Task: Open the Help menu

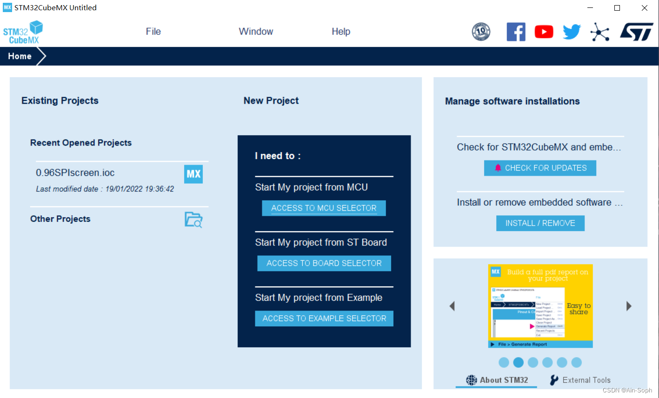Action: coord(341,31)
